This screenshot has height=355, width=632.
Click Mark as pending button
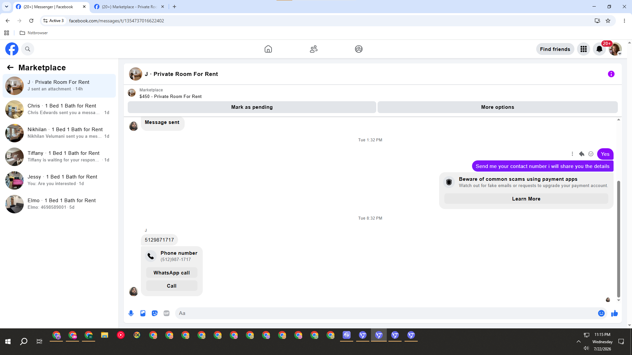pos(252,107)
